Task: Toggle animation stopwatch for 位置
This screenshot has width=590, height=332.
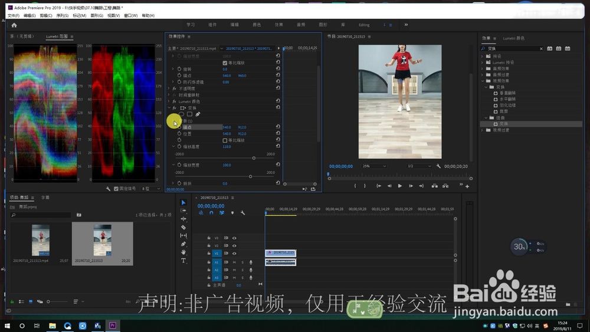Action: tap(179, 133)
